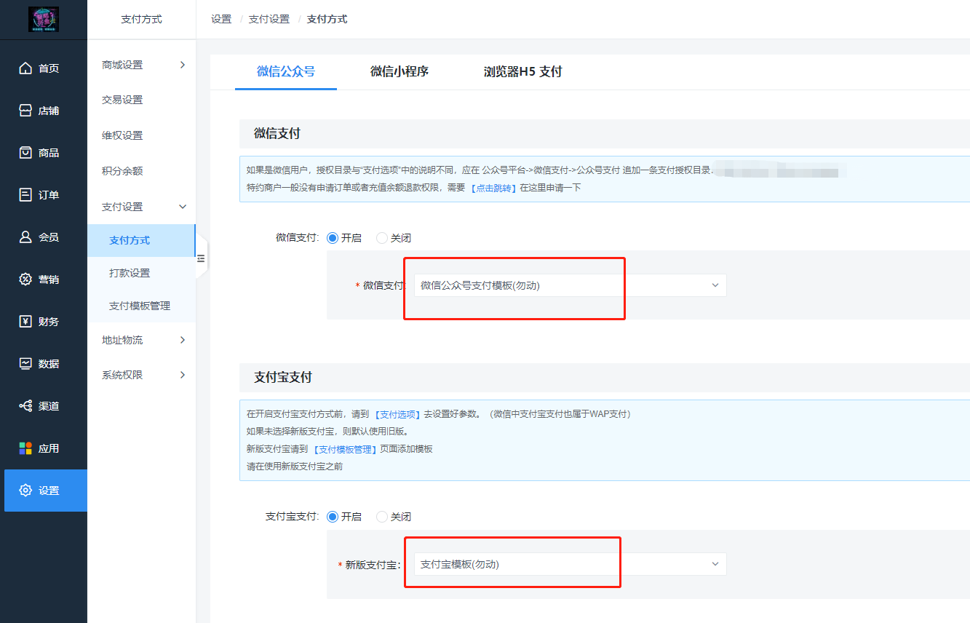
Task: Click the colorful grid icon beside 应用
Action: coord(25,448)
